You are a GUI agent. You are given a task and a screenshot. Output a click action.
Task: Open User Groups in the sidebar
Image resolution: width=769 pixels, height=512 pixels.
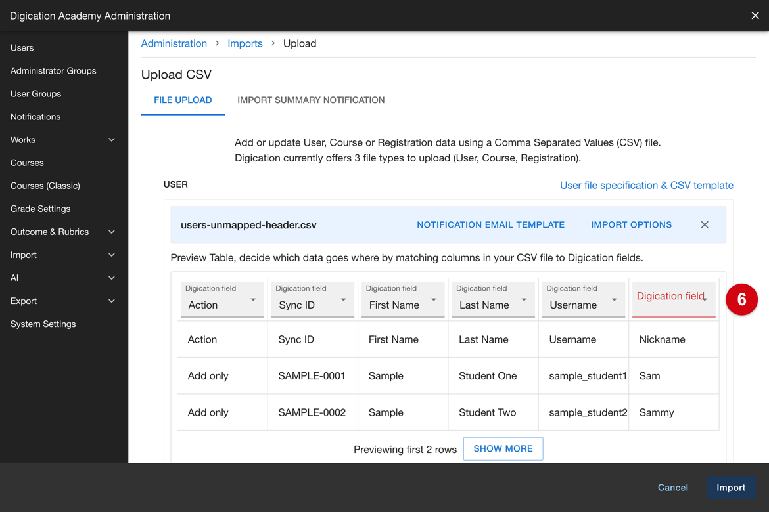[x=35, y=94]
